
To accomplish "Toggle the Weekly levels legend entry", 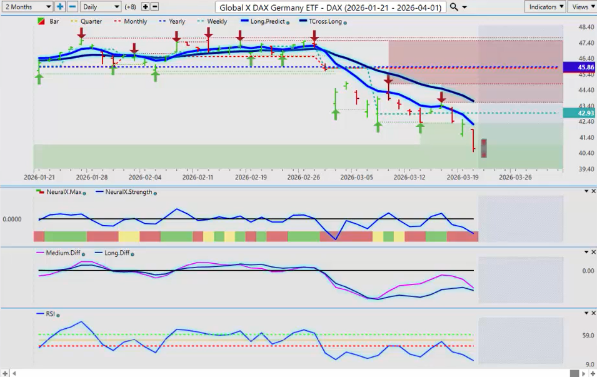I will coord(213,21).
